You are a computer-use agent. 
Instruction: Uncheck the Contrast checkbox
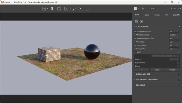(x=136, y=42)
